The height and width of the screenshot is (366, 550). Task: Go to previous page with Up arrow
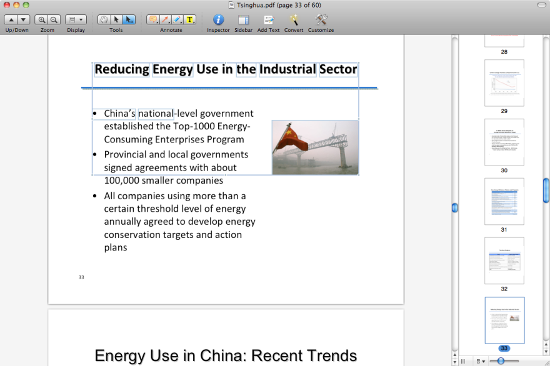(x=11, y=19)
